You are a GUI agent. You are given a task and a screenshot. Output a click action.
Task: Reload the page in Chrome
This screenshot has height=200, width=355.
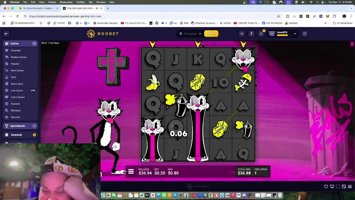tap(17, 16)
